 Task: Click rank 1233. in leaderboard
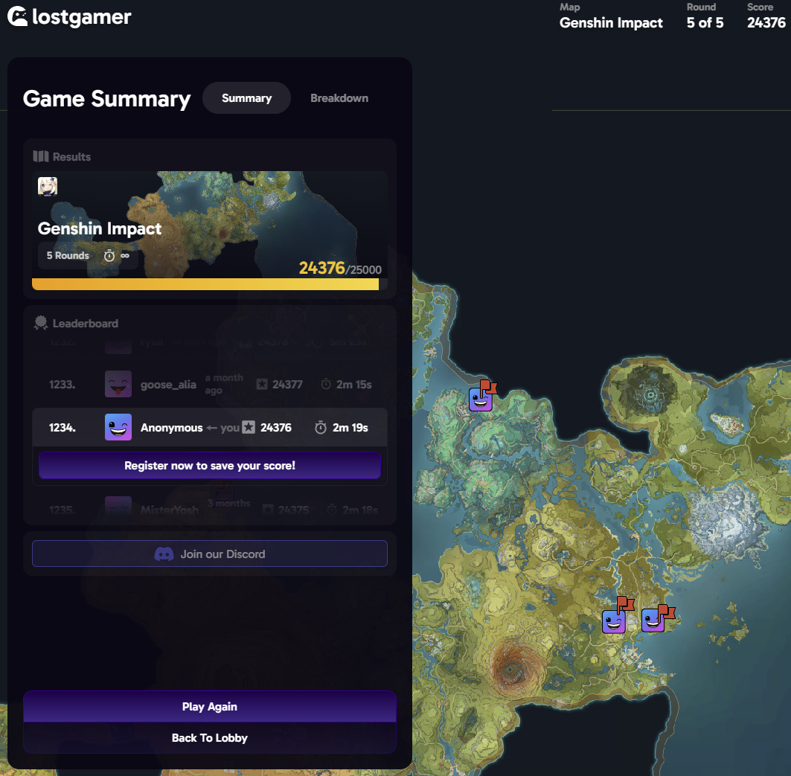click(62, 385)
